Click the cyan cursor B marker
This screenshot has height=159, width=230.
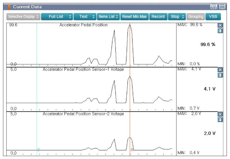(x=38, y=149)
